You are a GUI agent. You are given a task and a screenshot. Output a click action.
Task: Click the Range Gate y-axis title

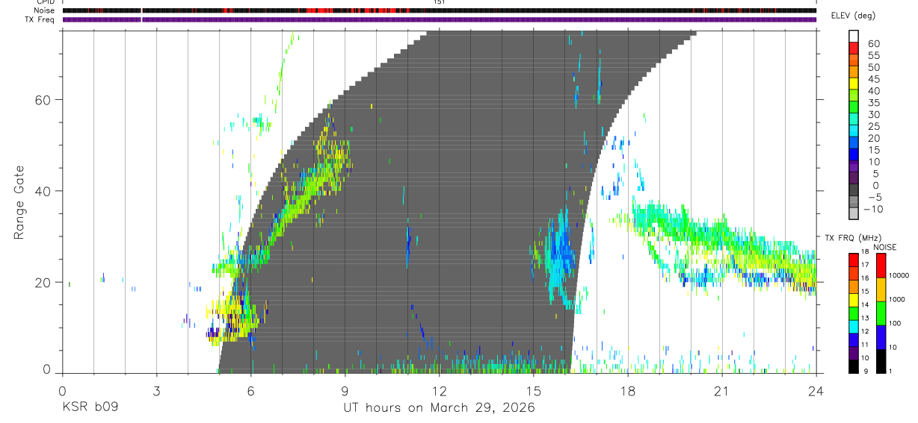21,202
